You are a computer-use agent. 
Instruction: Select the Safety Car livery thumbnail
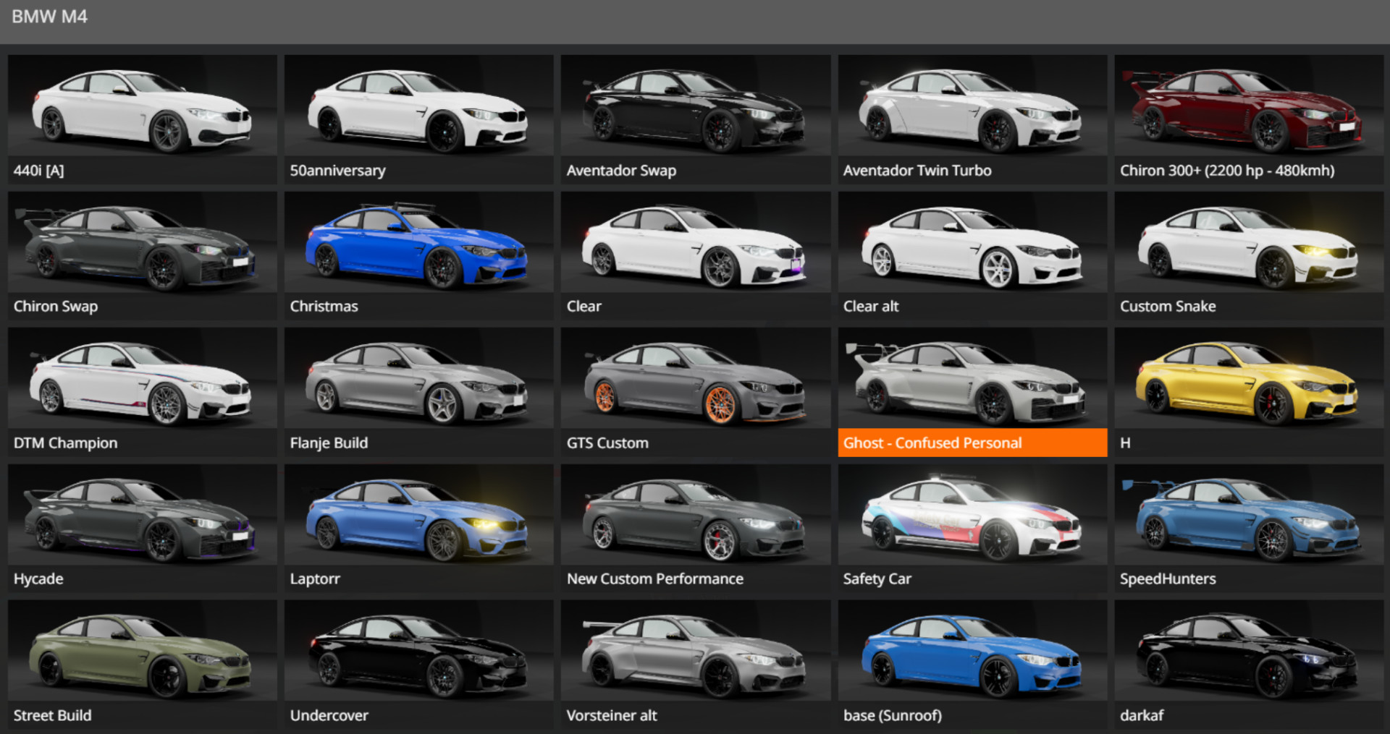[x=972, y=528]
